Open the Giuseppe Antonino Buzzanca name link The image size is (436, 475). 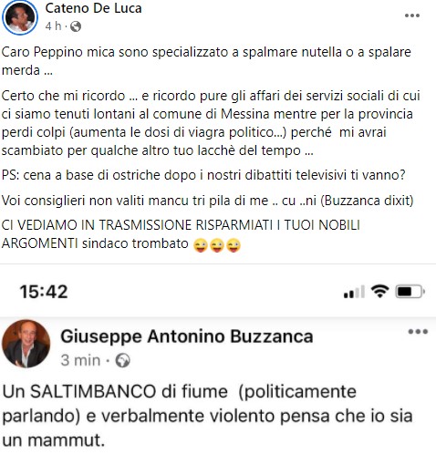pos(187,336)
